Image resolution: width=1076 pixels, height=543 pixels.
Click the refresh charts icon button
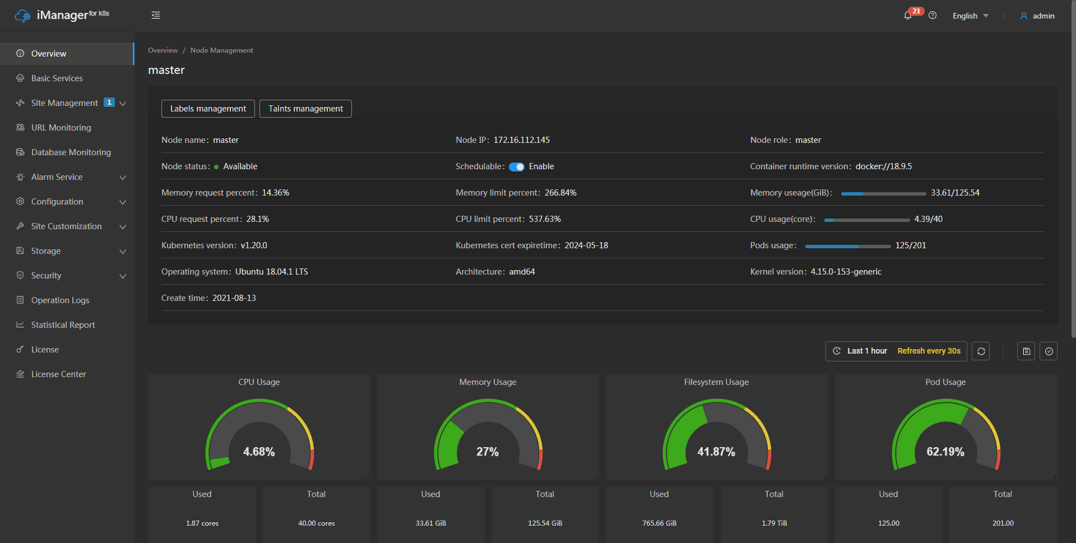click(x=981, y=351)
